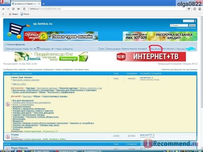Open the sp.tomica.ru site title link
The height and width of the screenshot is (152, 203).
[x=43, y=24]
